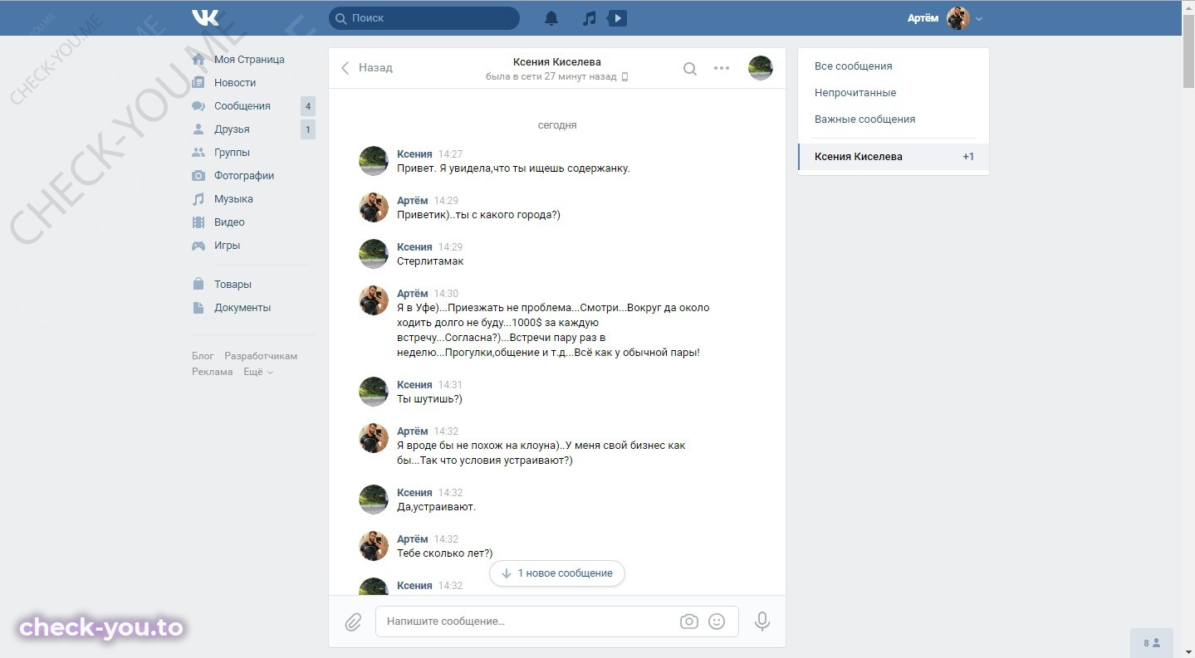Viewport: 1195px width, 658px height.
Task: Click the film icon beside Видео
Action: [198, 222]
